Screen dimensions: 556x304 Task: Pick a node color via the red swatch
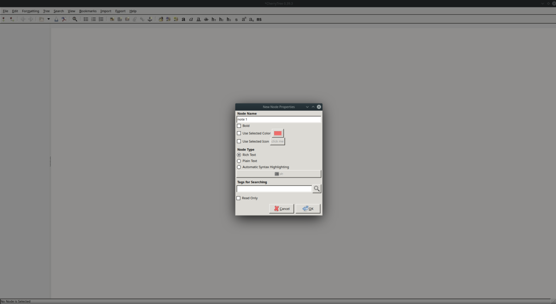pos(278,133)
